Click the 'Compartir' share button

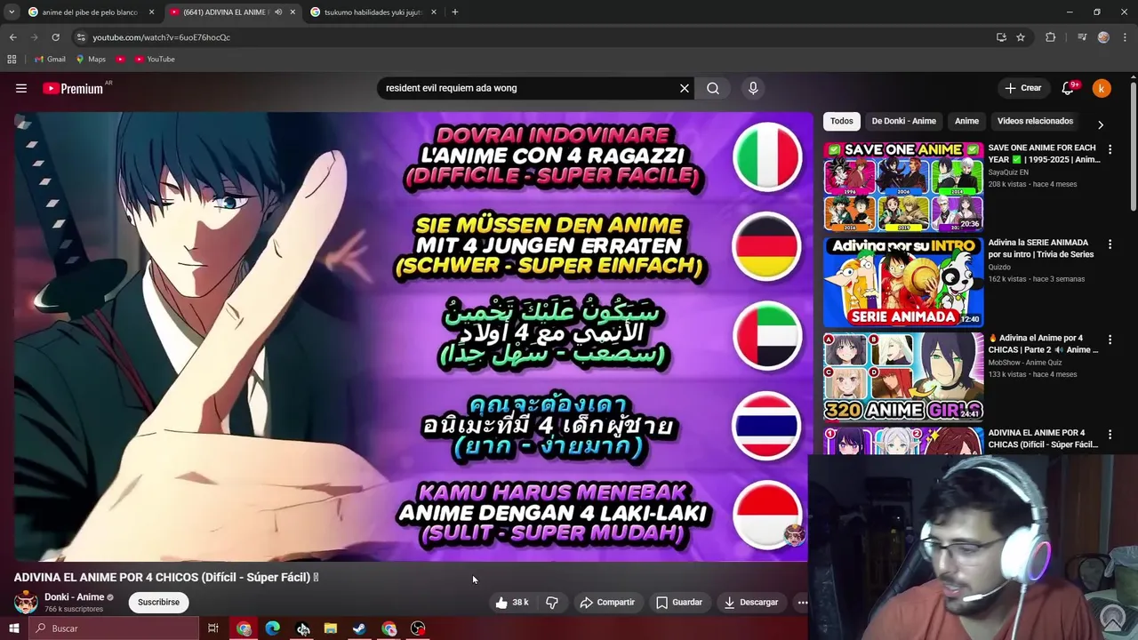point(607,603)
